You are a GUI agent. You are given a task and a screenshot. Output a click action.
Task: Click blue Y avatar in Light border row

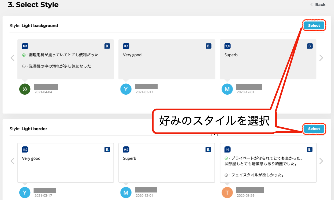[25, 192]
